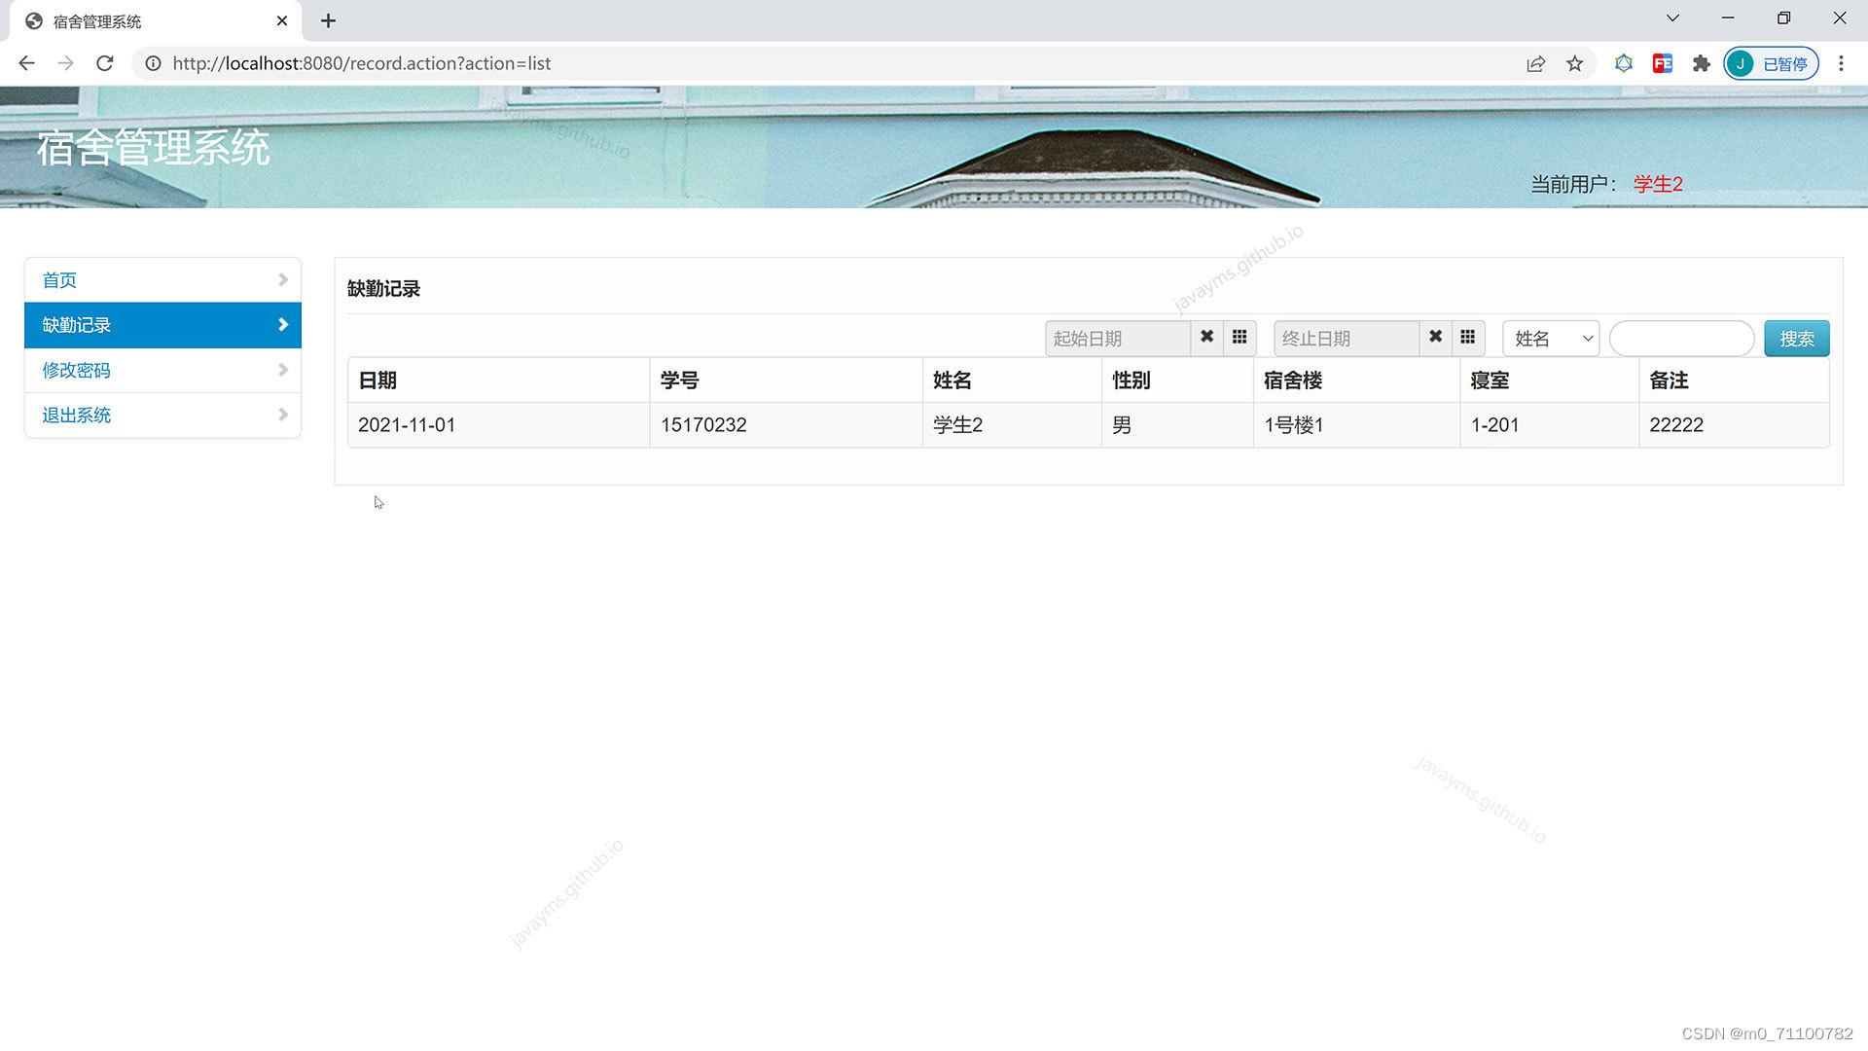Click the red FE extension icon
1868x1051 pixels.
pyautogui.click(x=1663, y=63)
